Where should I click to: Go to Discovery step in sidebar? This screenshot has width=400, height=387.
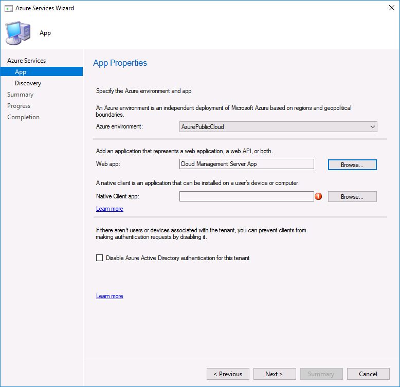pyautogui.click(x=28, y=83)
